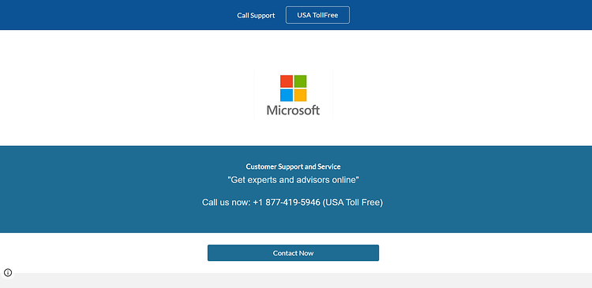This screenshot has height=288, width=592.
Task: Select the Contact Now button
Action: (293, 253)
